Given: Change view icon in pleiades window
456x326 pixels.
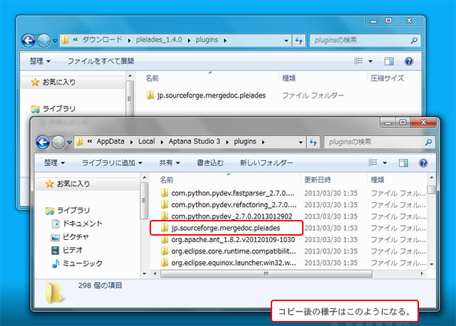Looking at the screenshot, I should point(358,61).
